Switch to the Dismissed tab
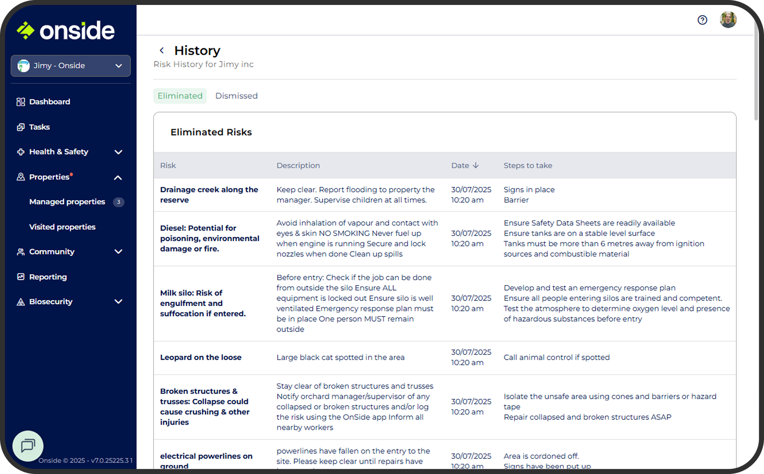Screen dimensions: 764x474 (236, 96)
